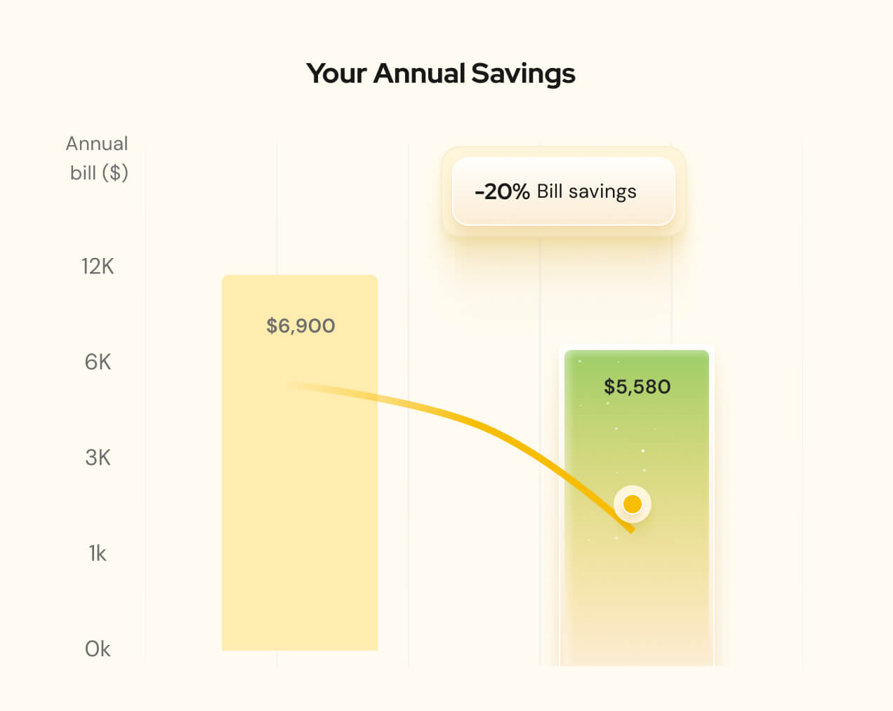Click the word 'Savings' in the title

[523, 74]
